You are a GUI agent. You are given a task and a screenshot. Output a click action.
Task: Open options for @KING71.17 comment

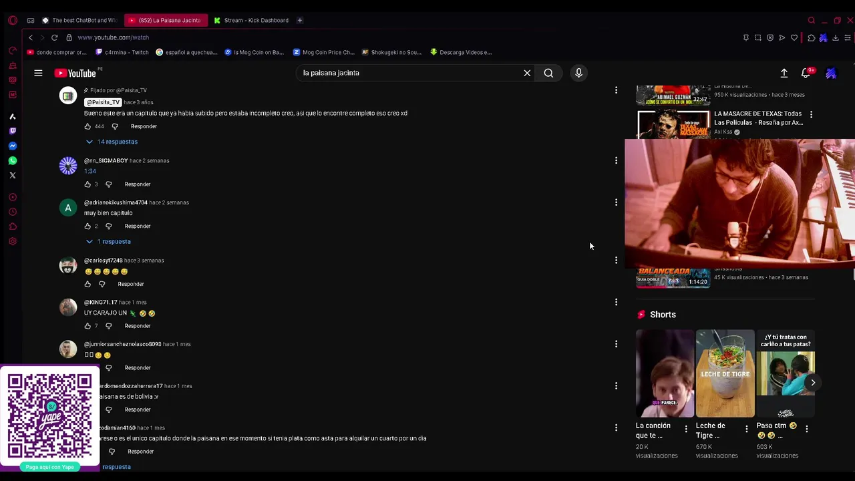[x=616, y=302]
